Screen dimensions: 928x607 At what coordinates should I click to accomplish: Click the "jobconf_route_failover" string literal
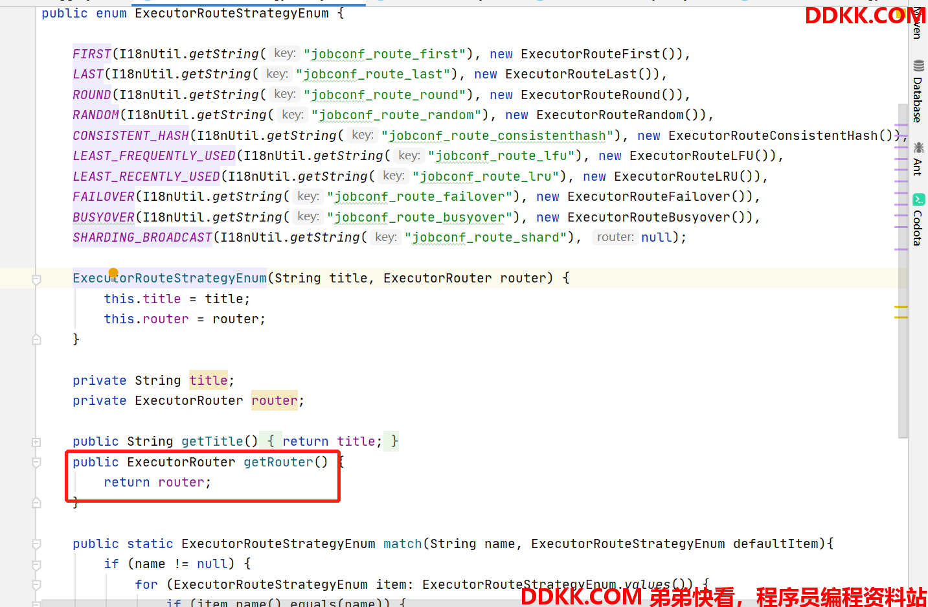click(420, 196)
